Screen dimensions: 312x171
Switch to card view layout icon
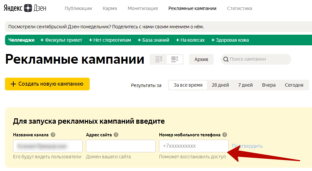(175, 59)
